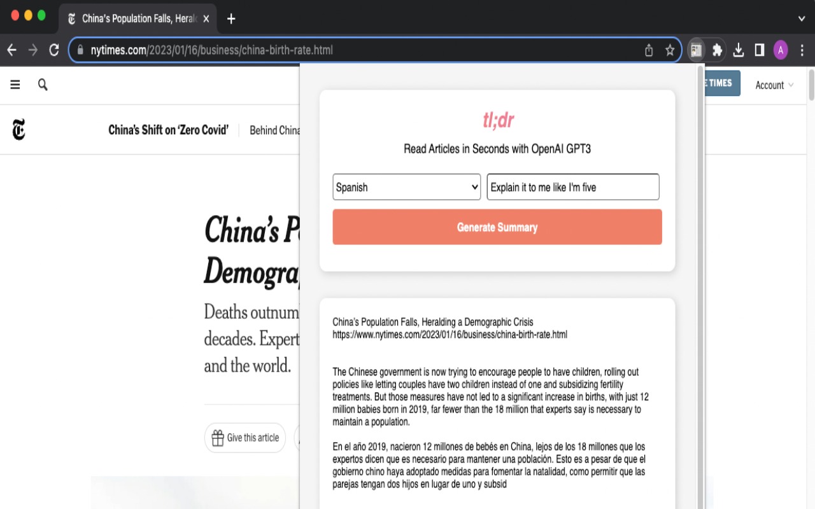Click the extension popup vertical scrollbar

point(700,286)
